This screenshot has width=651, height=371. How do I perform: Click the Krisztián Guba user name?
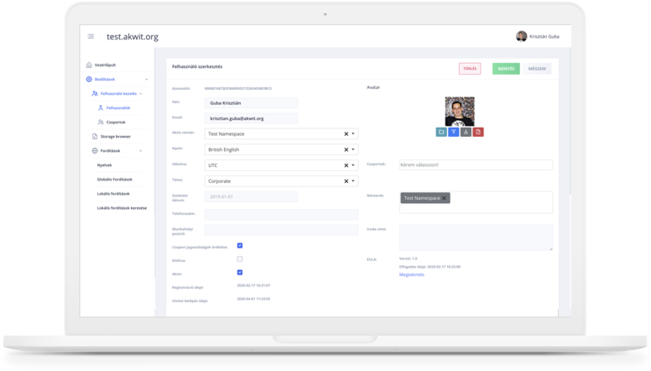(544, 37)
